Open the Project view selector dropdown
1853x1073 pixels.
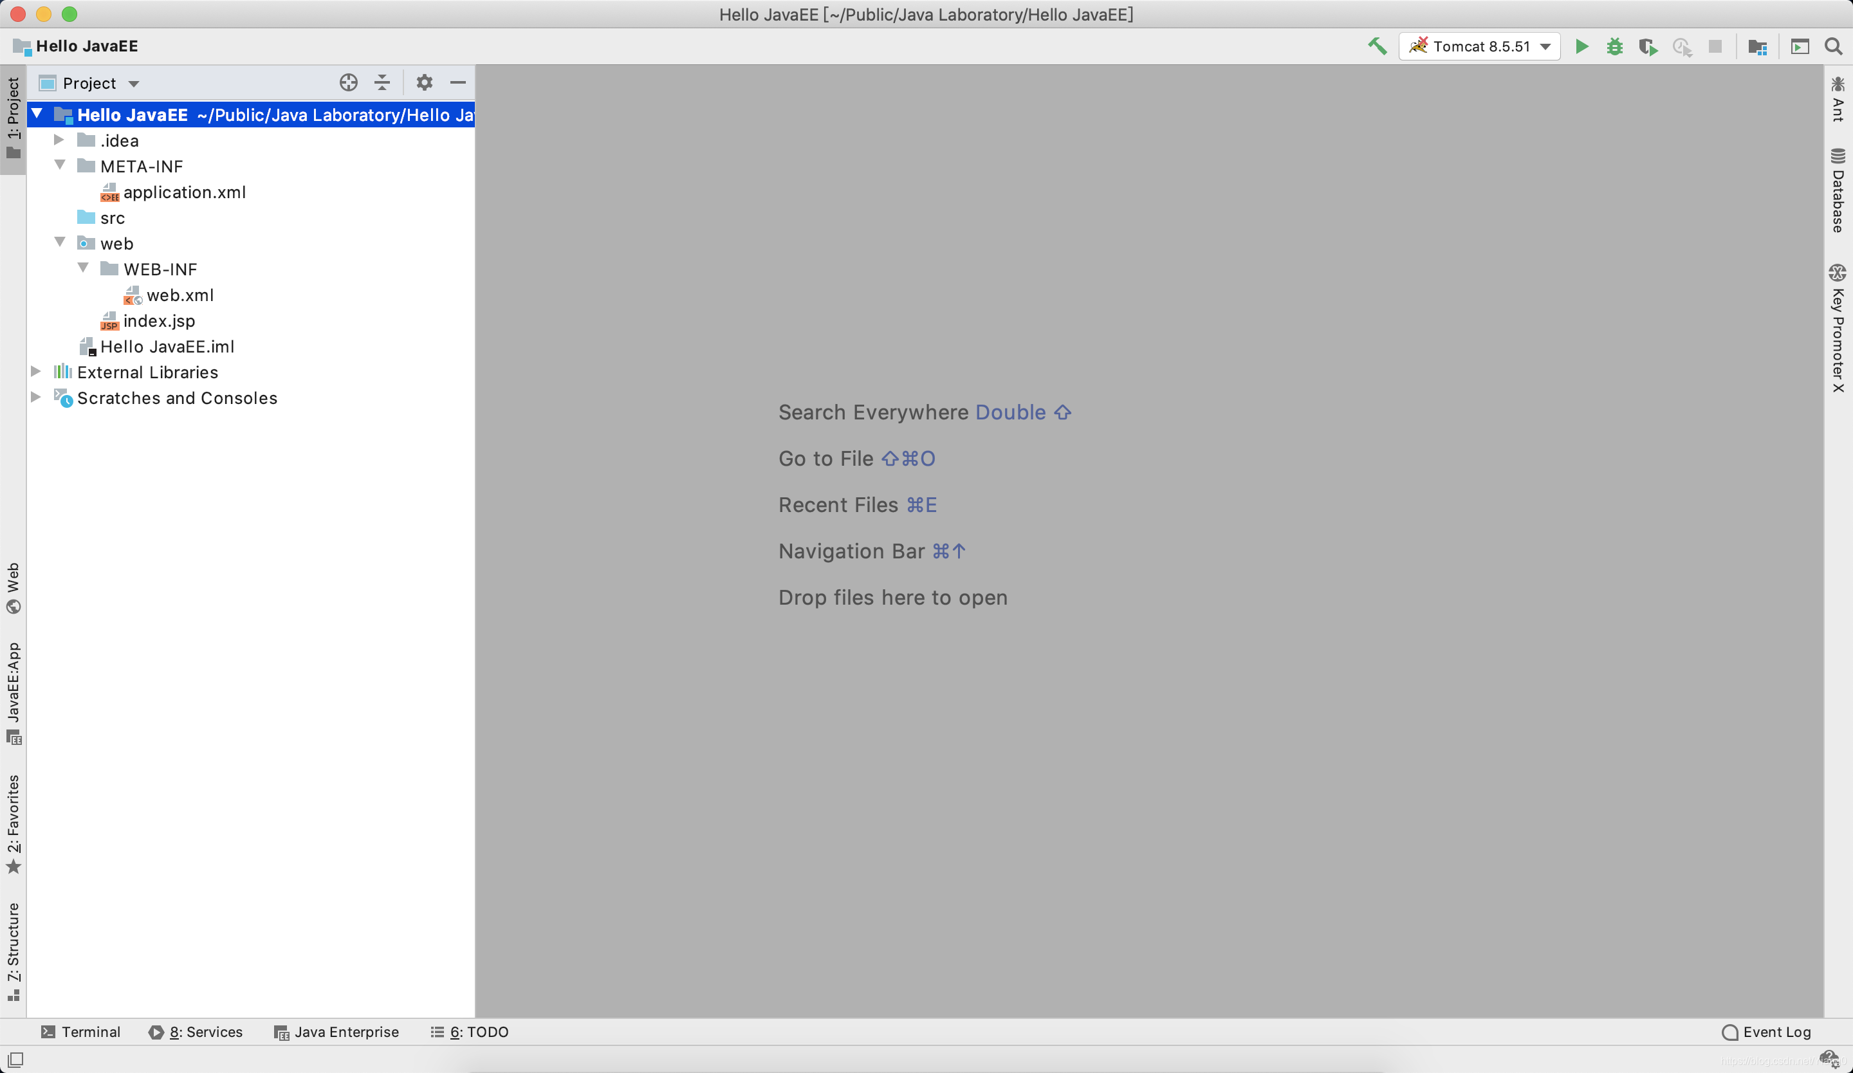pos(89,83)
